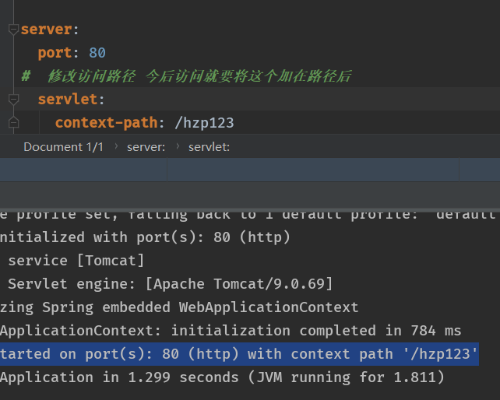This screenshot has width=500, height=400.
Task: Click the 'Document 1/1' breadcrumb
Action: point(63,146)
